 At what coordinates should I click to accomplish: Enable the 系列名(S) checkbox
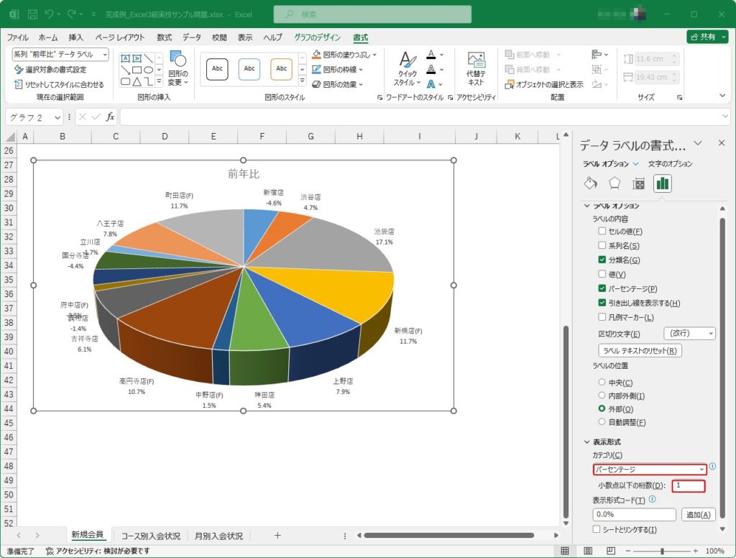click(602, 246)
